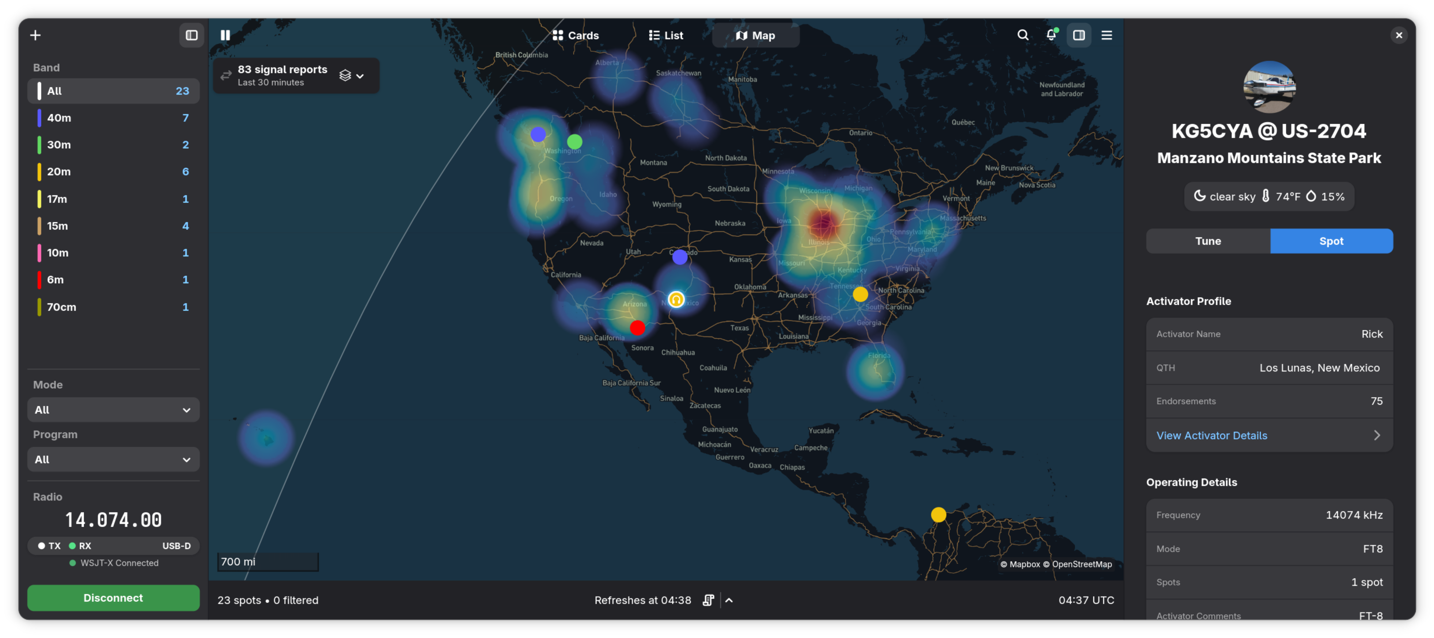Close the activator details panel
The image size is (1434, 638).
click(1399, 35)
